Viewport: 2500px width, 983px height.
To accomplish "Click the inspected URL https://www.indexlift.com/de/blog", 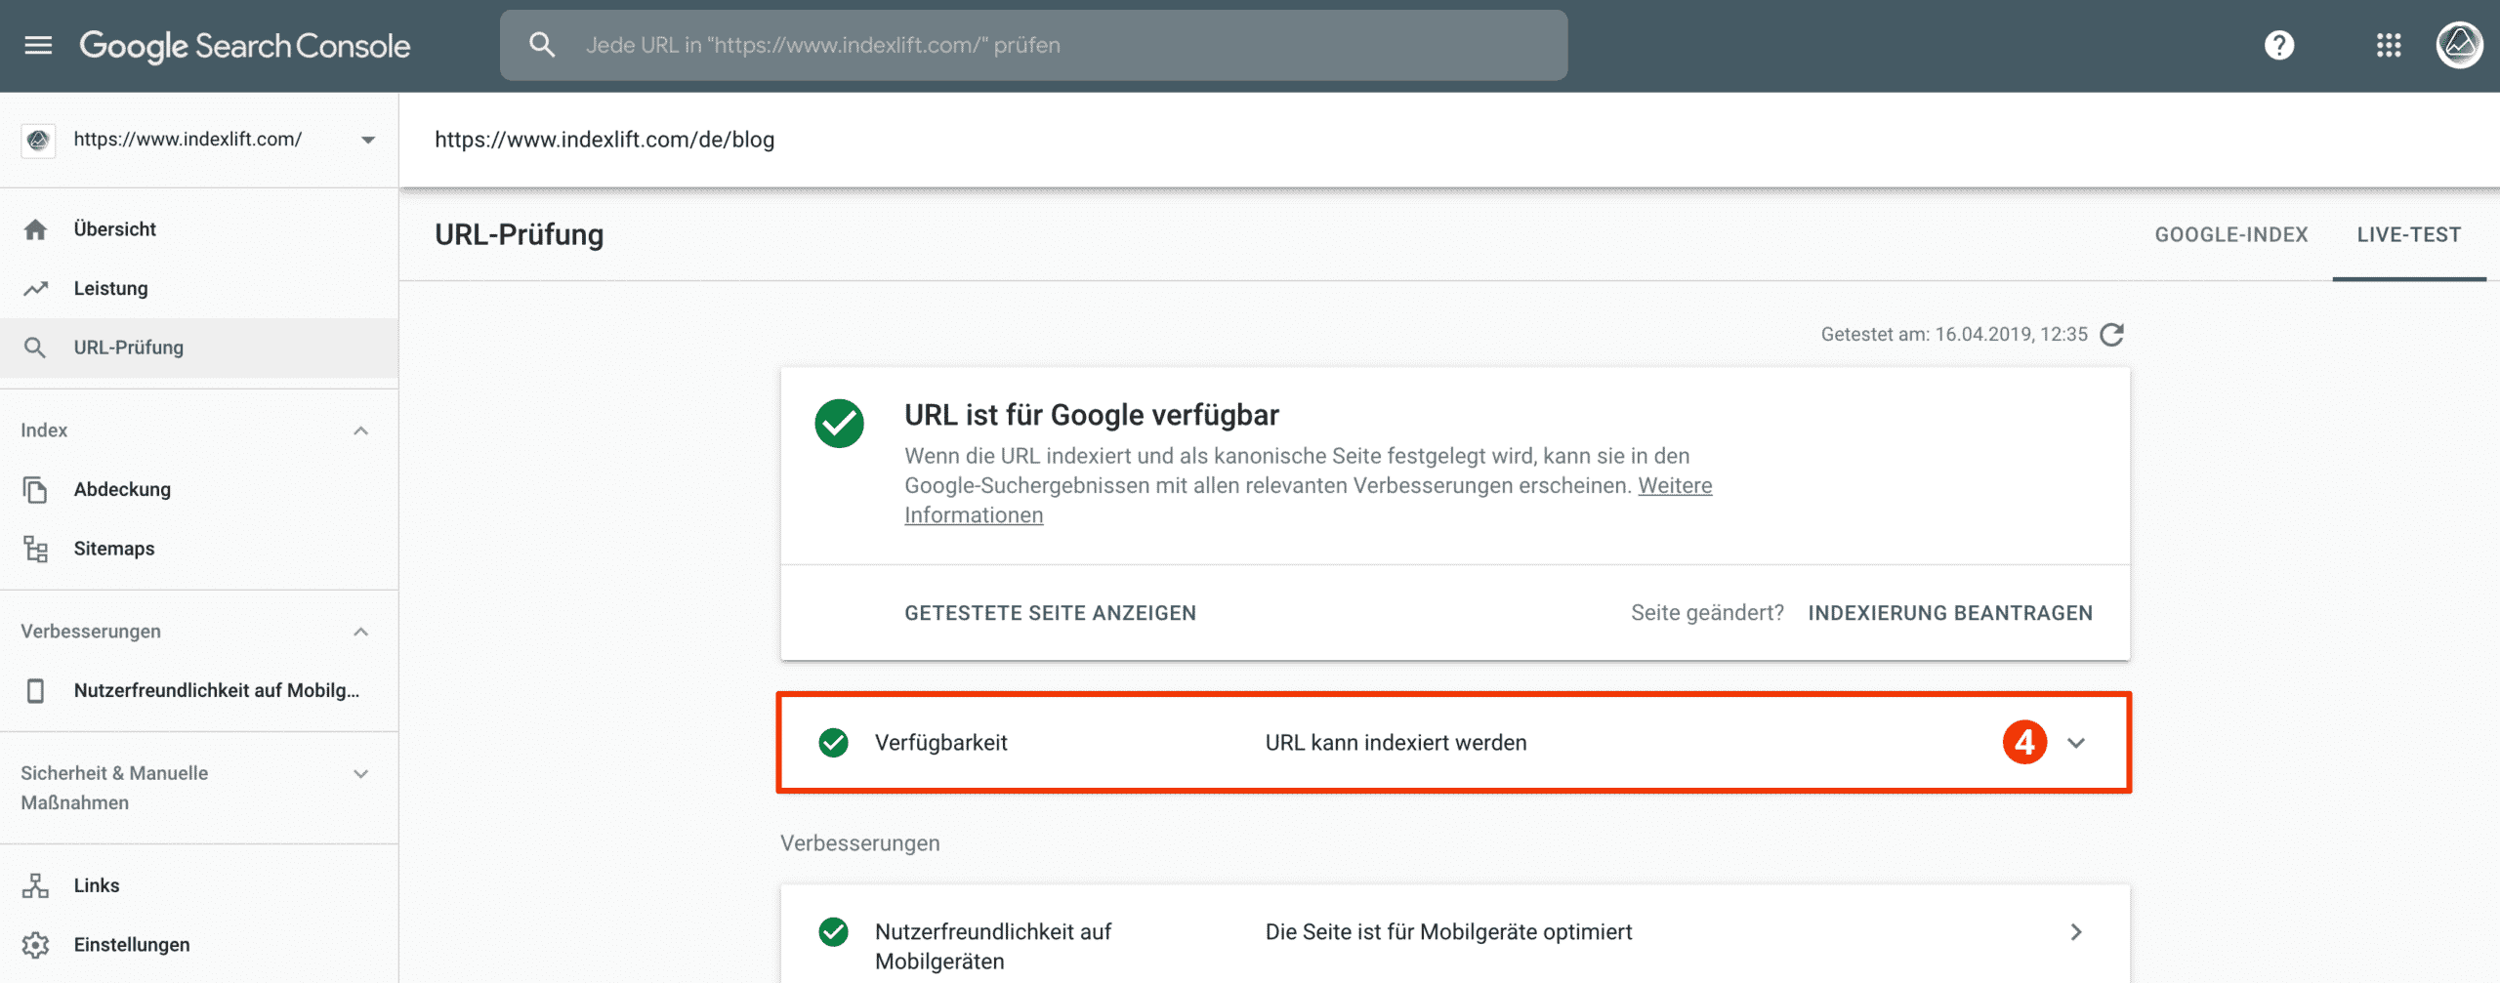I will (604, 140).
